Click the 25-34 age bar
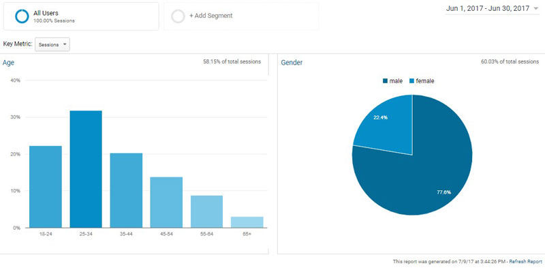 point(86,169)
